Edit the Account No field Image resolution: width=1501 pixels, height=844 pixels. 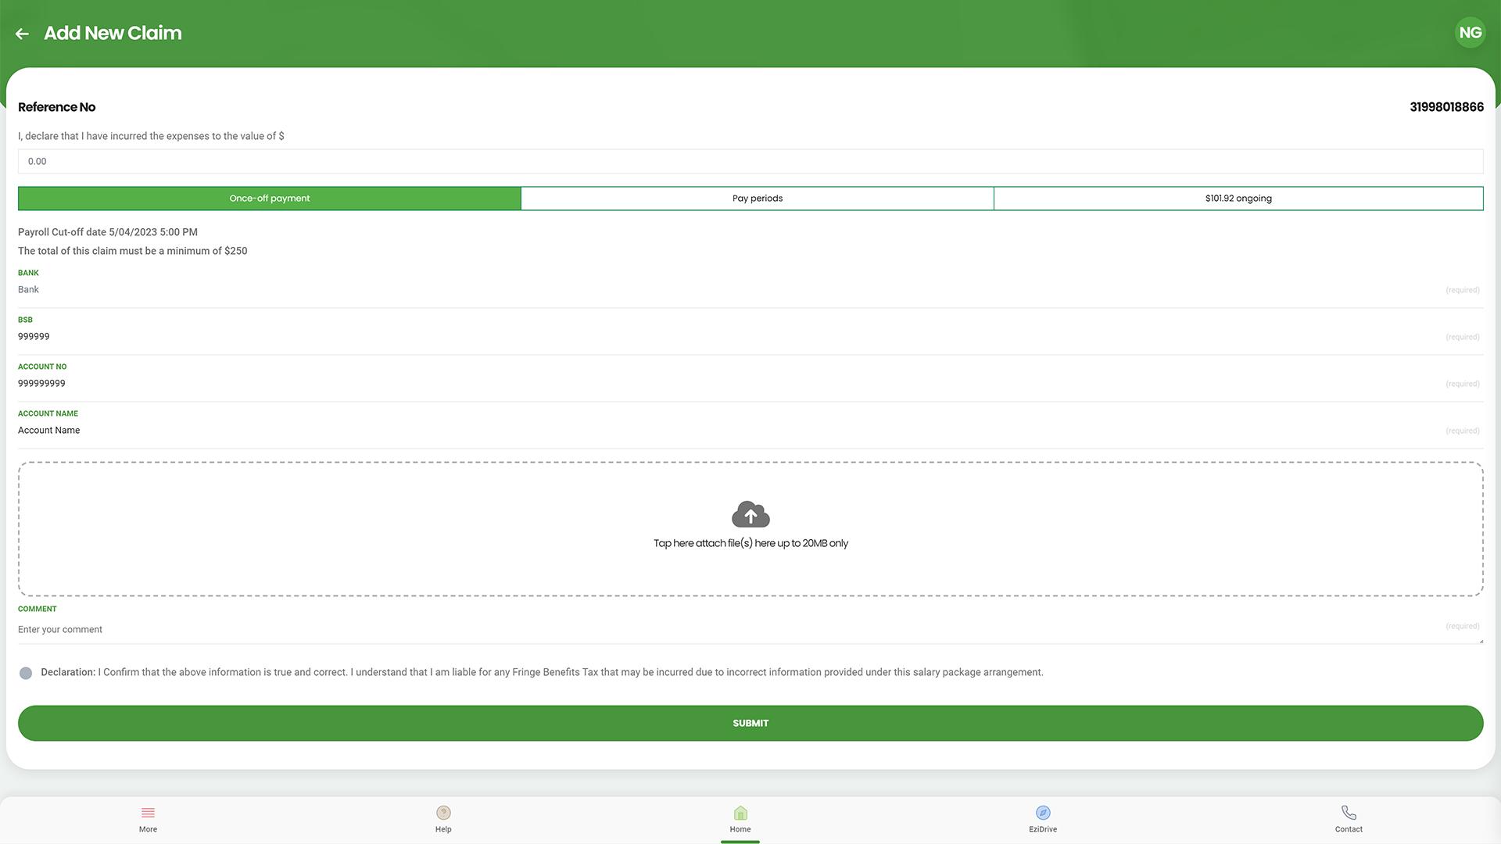click(750, 384)
